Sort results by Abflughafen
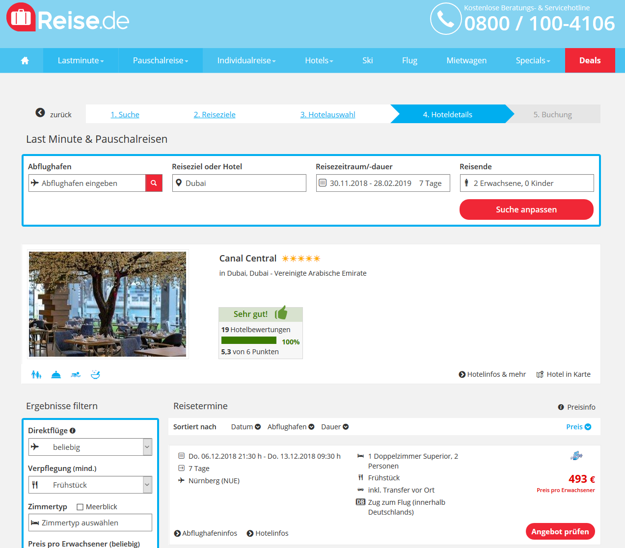The image size is (625, 548). (x=291, y=427)
